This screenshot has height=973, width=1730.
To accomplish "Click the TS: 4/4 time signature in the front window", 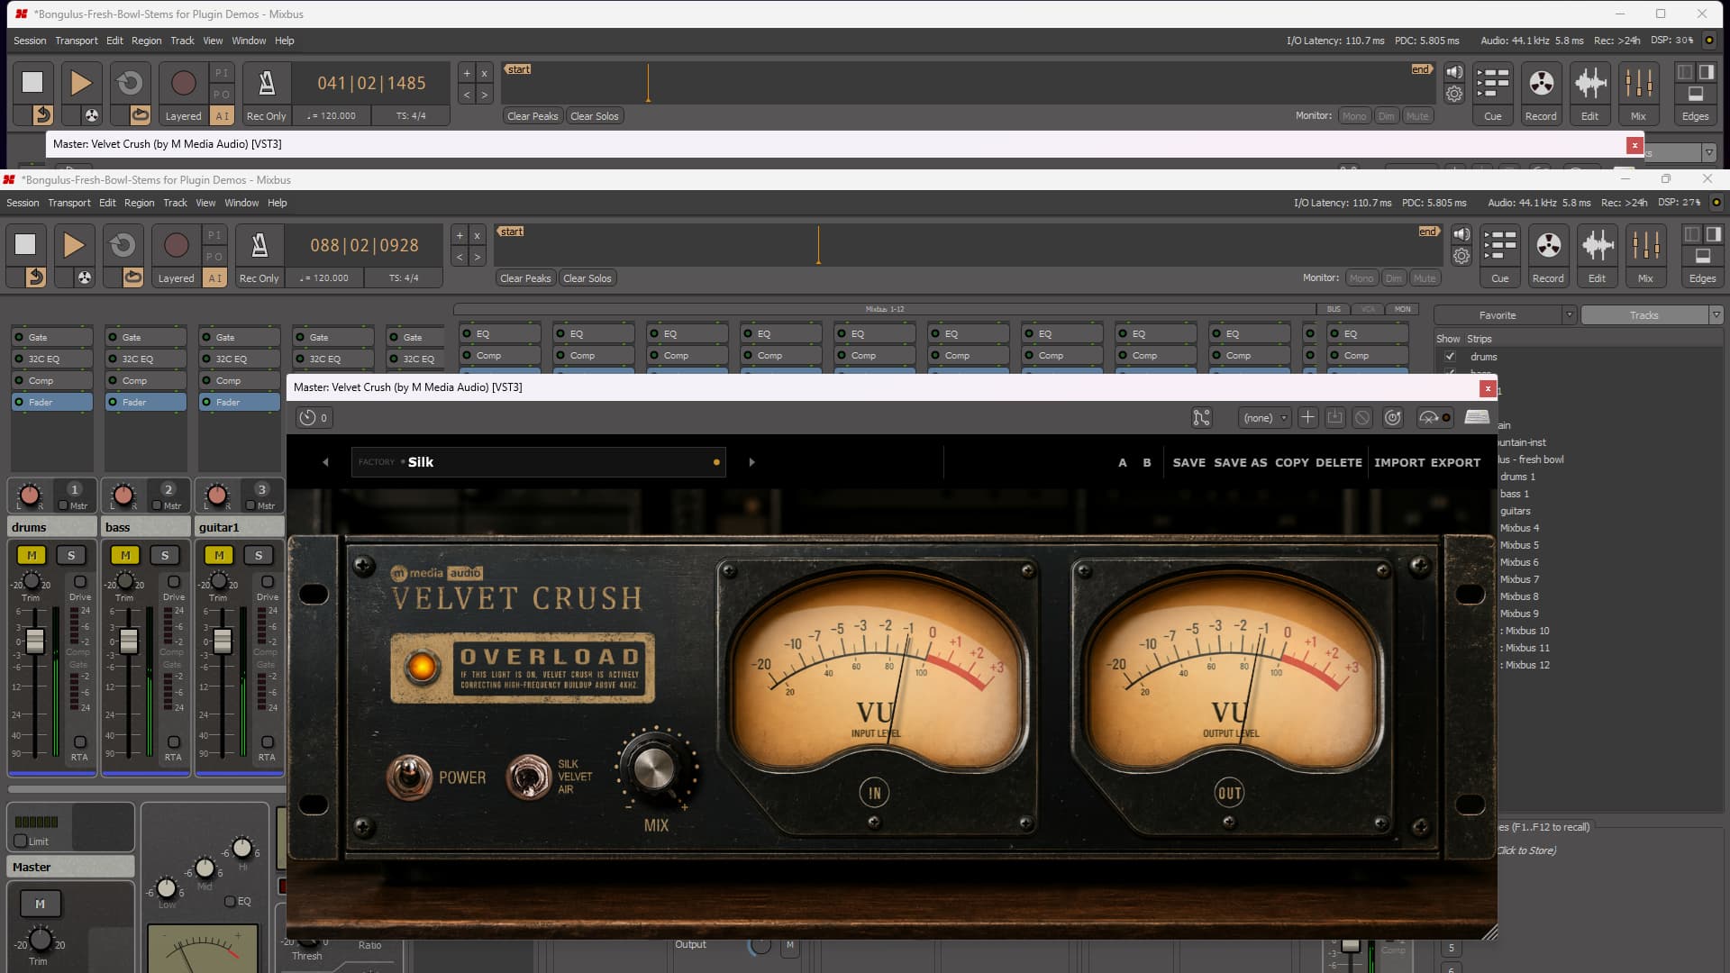I will coord(404,278).
